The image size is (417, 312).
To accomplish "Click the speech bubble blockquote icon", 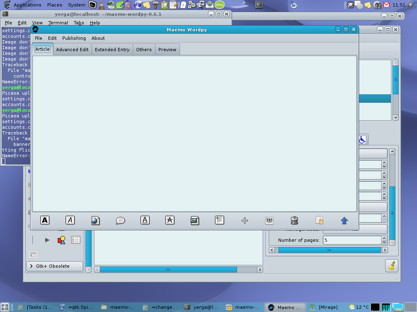I will click(x=120, y=221).
